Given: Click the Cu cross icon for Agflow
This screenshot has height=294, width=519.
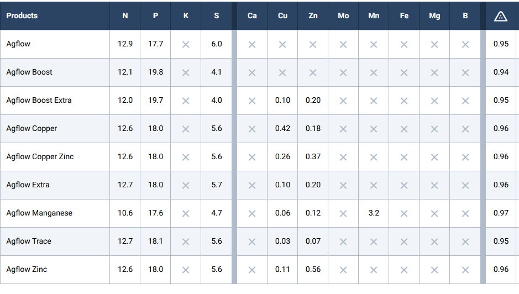Looking at the screenshot, I should pyautogui.click(x=282, y=44).
